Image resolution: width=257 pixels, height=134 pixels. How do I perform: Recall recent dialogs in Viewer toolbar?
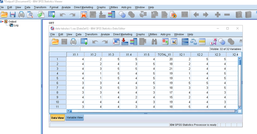pyautogui.click(x=51, y=14)
